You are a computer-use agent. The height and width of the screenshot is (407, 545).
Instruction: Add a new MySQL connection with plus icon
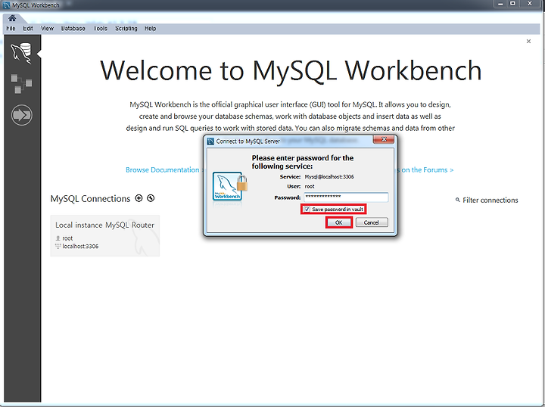click(x=139, y=198)
